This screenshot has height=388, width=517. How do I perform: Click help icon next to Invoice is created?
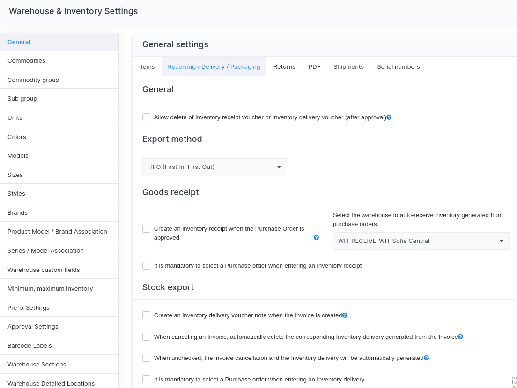(345, 315)
